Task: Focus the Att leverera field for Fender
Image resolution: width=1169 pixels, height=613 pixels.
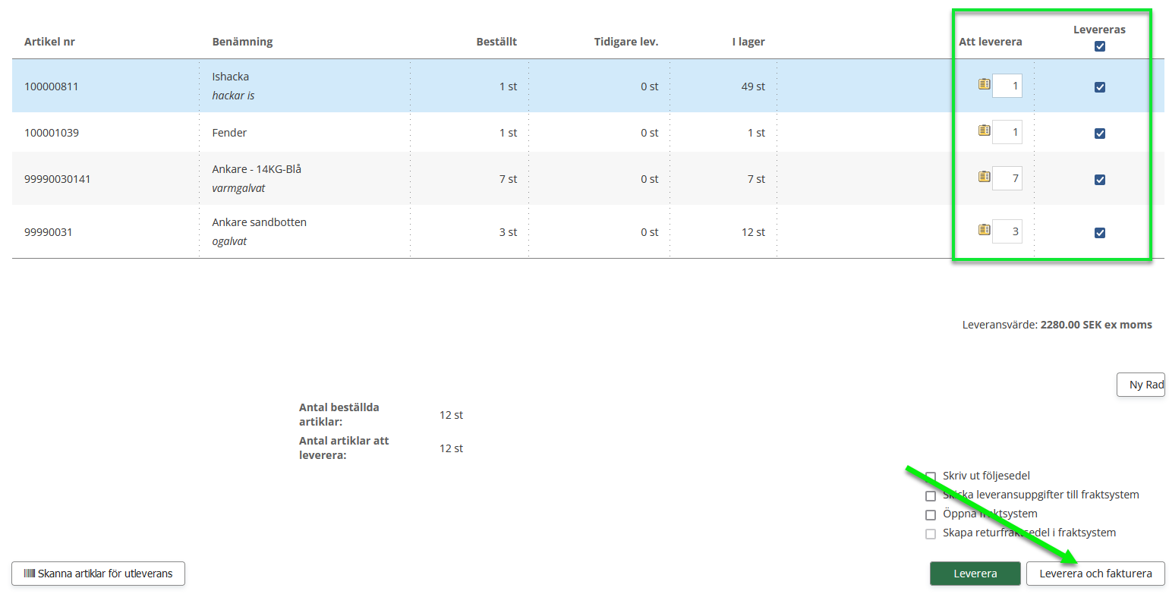Action: click(x=1007, y=132)
